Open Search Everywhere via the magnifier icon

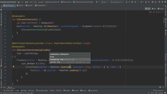pos(159,2)
